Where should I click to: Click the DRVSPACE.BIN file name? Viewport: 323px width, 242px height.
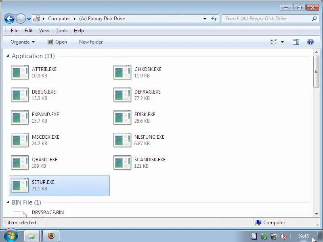(x=48, y=213)
